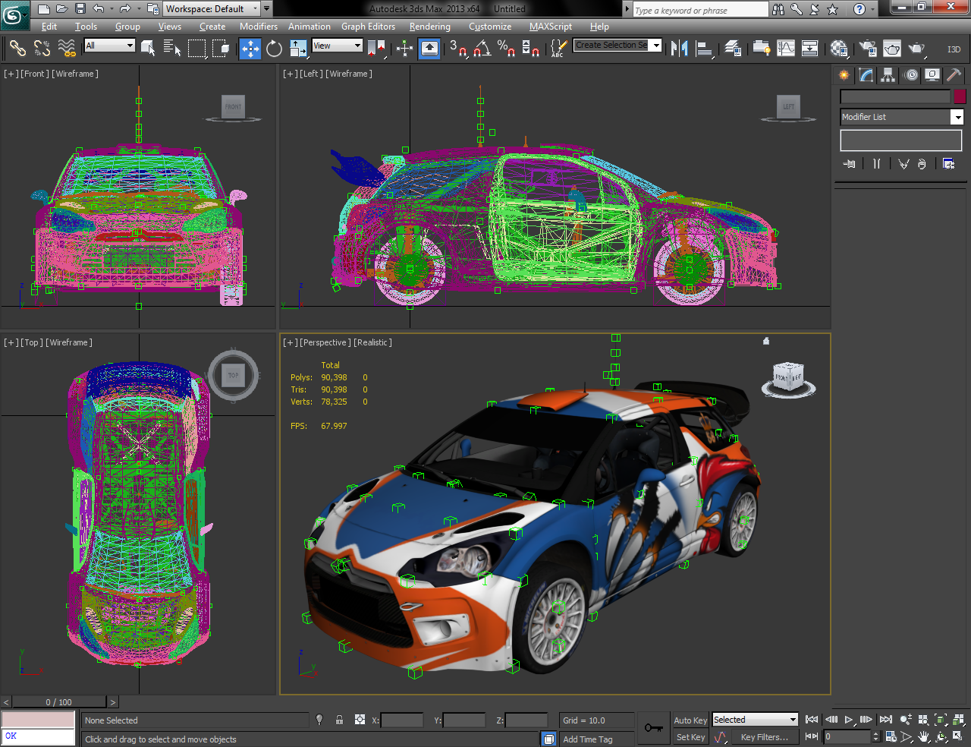The image size is (971, 747).
Task: Activate the Select Object tool
Action: pos(149,49)
